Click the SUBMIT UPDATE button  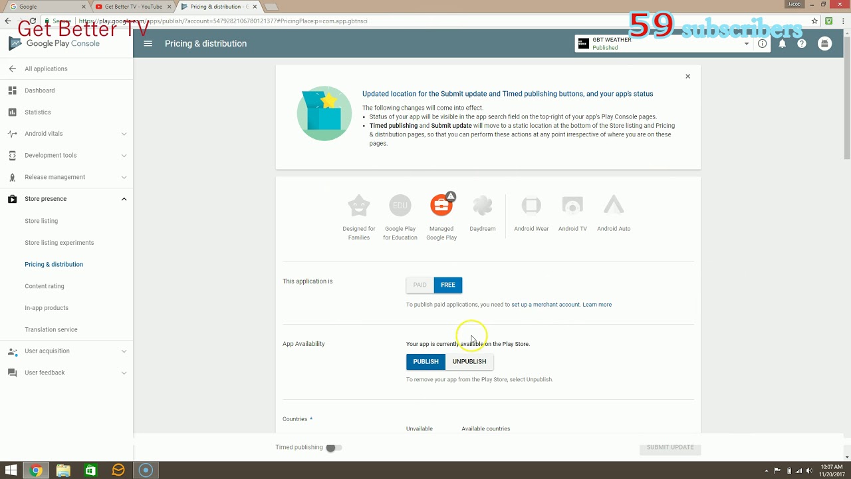(x=670, y=448)
